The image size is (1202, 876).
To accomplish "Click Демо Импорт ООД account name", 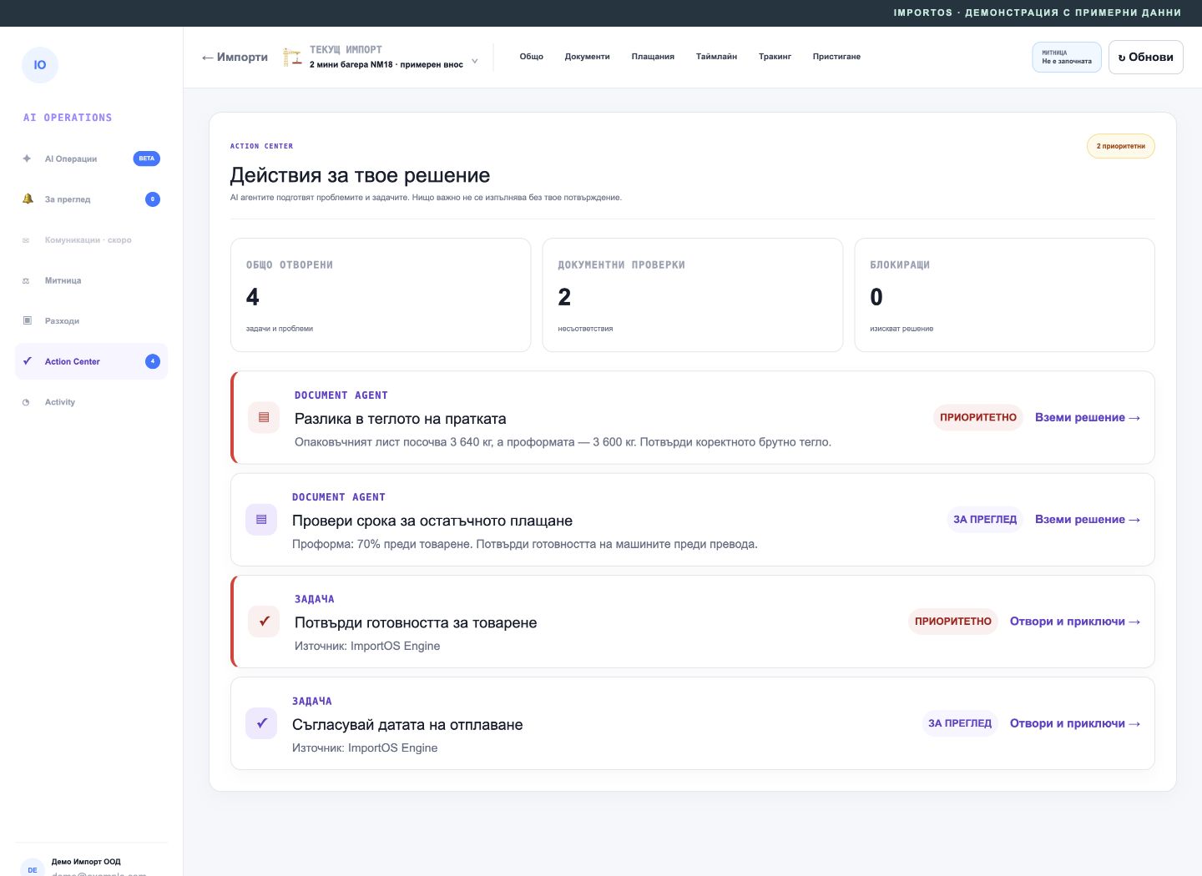I will click(x=86, y=862).
